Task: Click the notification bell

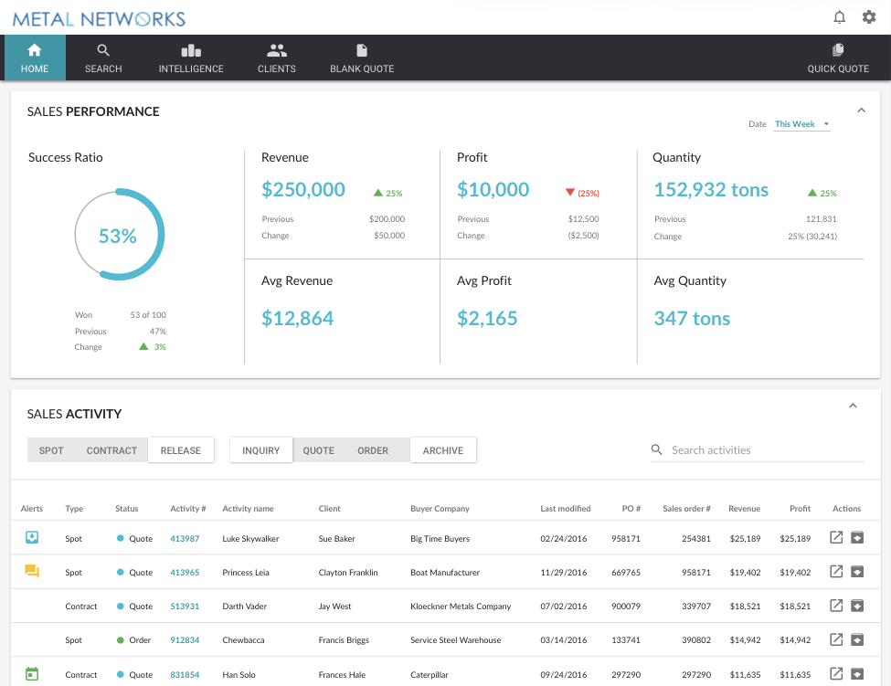Action: pyautogui.click(x=838, y=16)
